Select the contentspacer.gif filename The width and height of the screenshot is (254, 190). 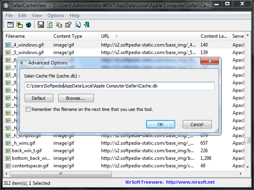tap(30, 166)
